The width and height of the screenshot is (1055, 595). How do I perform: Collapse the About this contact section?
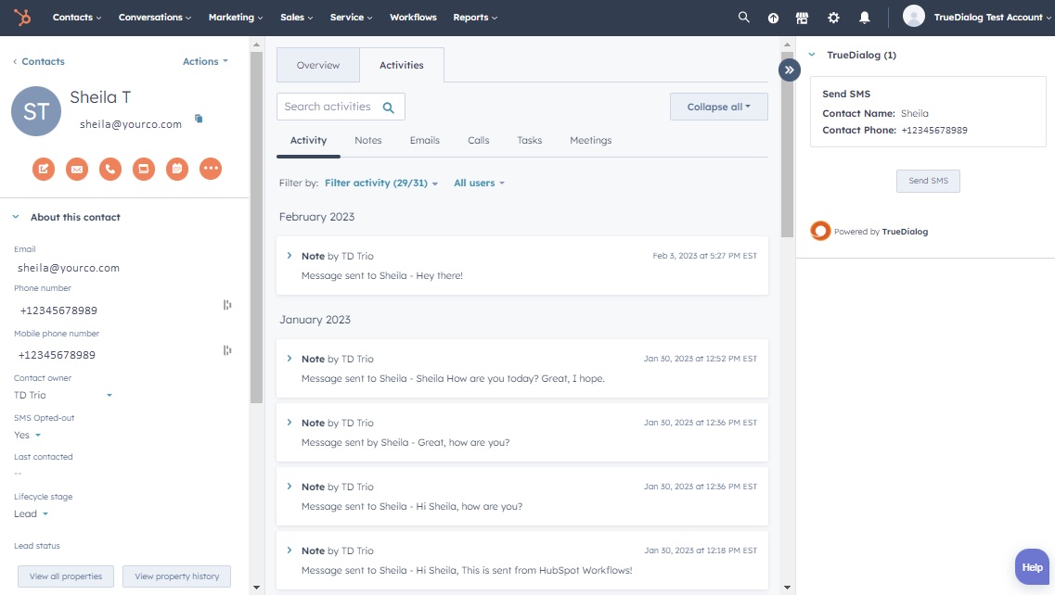pos(16,217)
